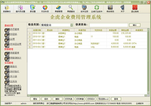Click icon beside 费用查询统计 link

click(x=7, y=59)
